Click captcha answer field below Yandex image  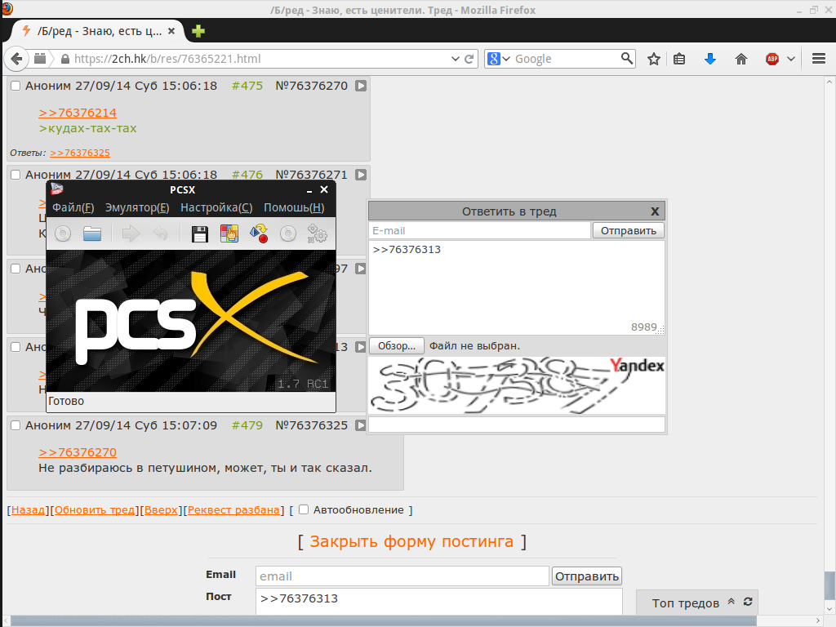517,425
